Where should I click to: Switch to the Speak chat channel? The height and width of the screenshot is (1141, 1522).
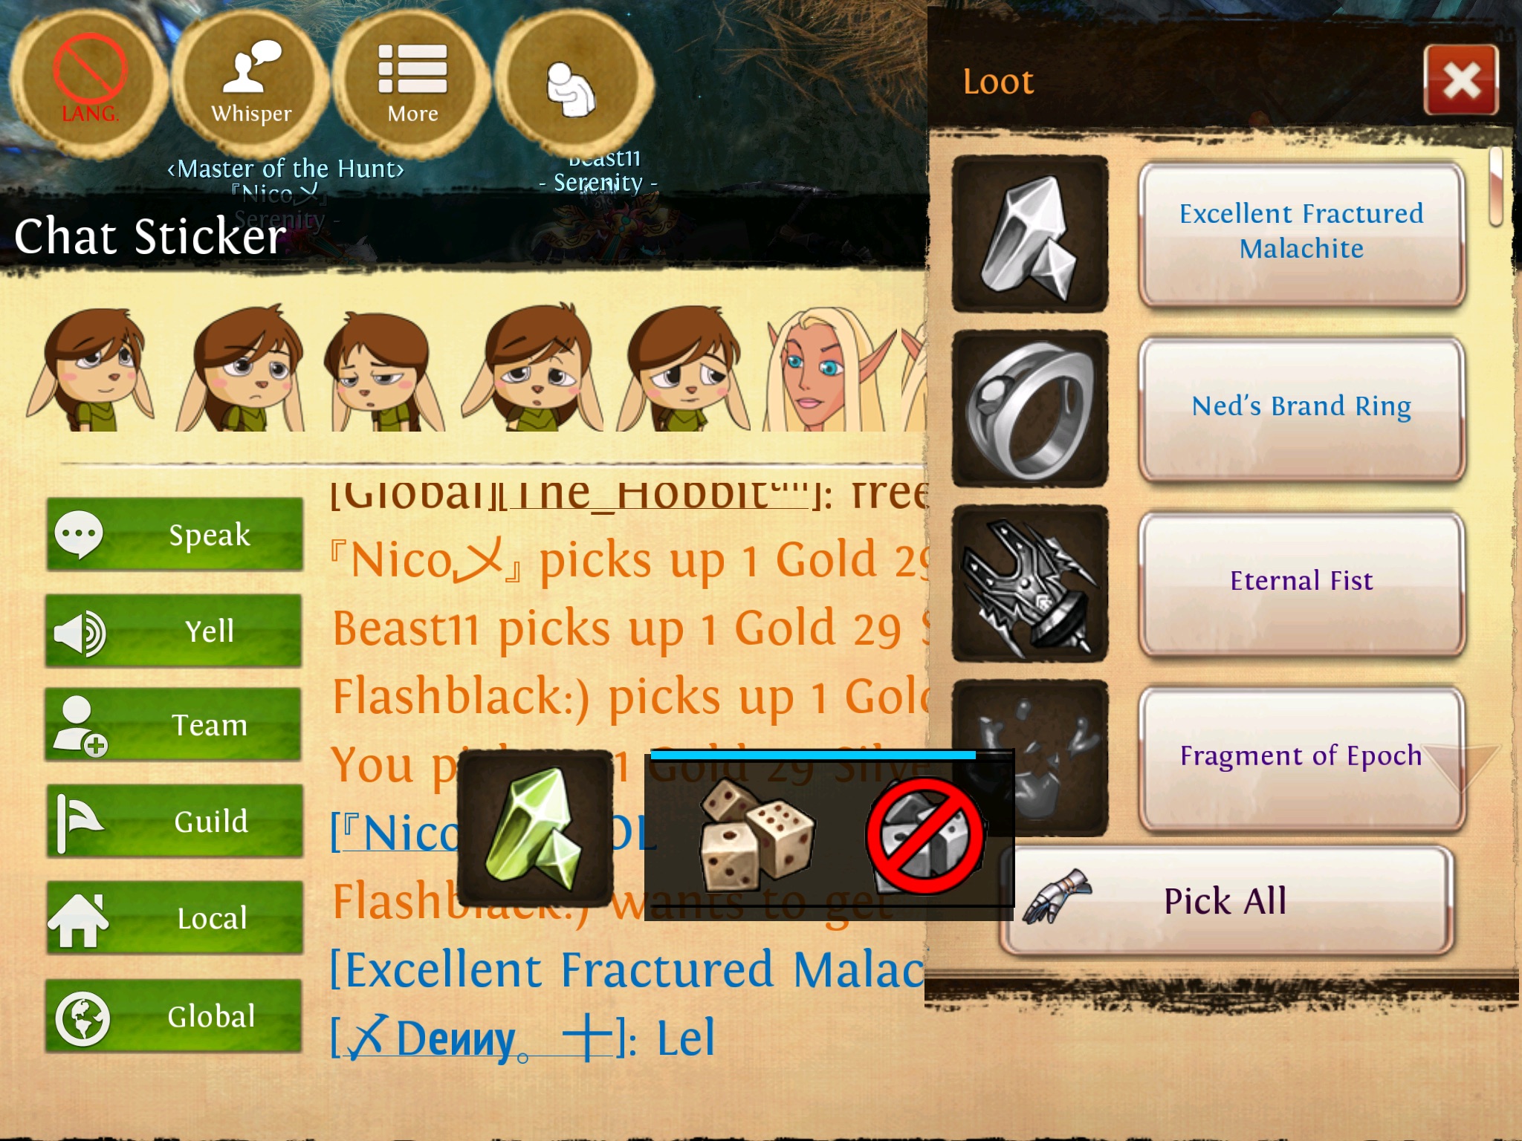click(175, 535)
